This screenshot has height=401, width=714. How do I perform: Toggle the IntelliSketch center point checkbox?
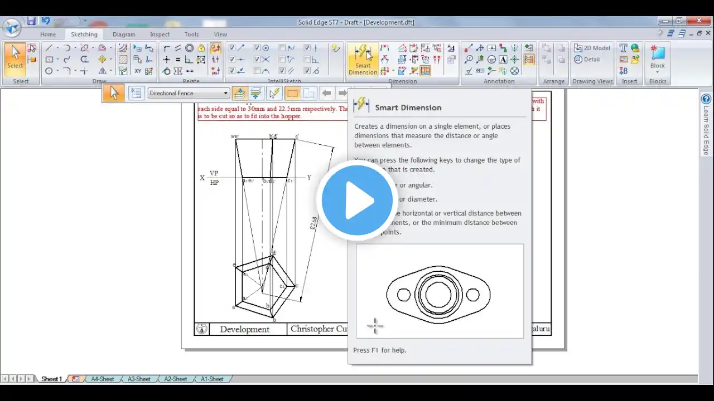coord(257,48)
